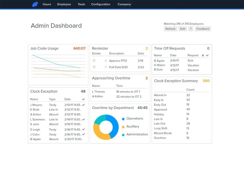The width and height of the screenshot is (244, 176).
Task: Refresh the dashboard data
Action: pos(170,29)
